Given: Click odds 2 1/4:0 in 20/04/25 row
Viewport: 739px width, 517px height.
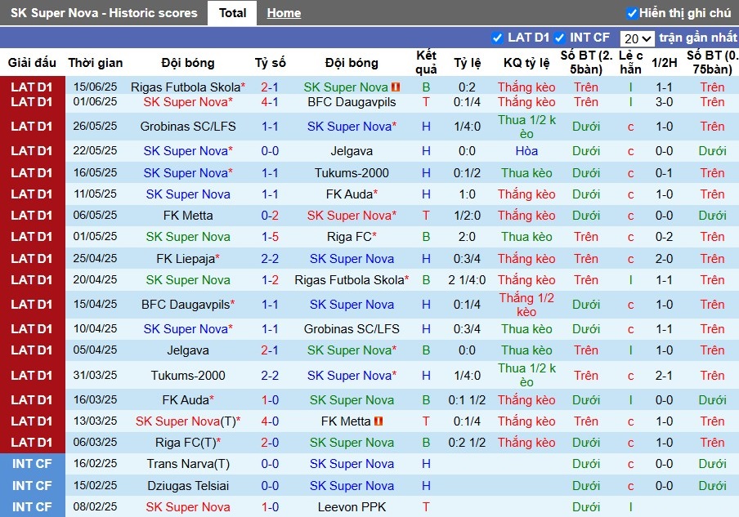Looking at the screenshot, I should [x=467, y=279].
